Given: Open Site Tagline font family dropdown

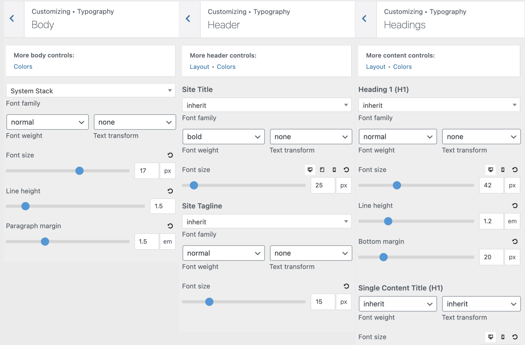Looking at the screenshot, I should [267, 221].
